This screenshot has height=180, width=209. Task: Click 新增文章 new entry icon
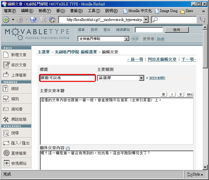pyautogui.click(x=6, y=55)
